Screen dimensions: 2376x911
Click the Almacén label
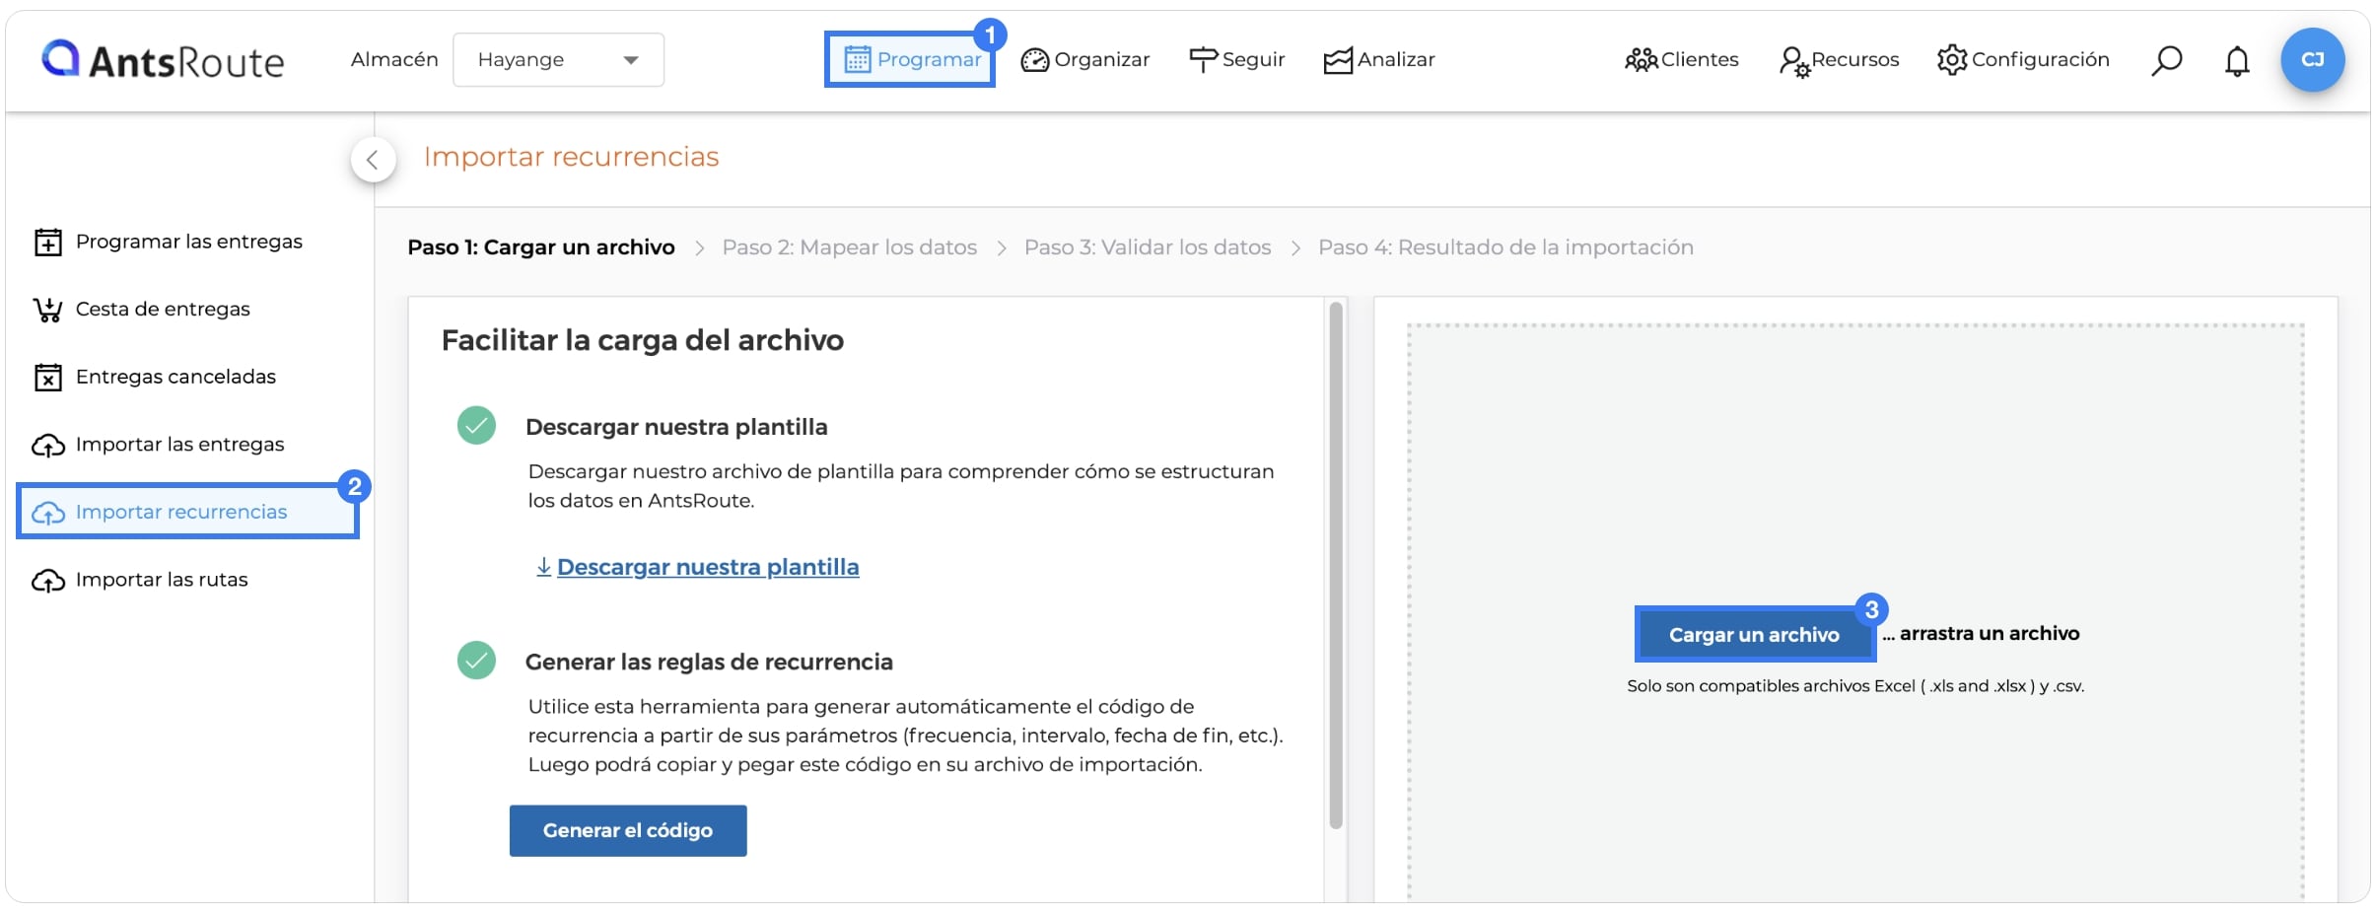394,60
